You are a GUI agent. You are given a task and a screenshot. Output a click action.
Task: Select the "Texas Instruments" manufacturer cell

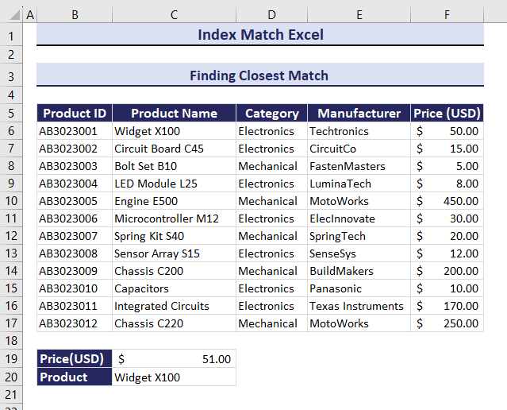click(359, 306)
